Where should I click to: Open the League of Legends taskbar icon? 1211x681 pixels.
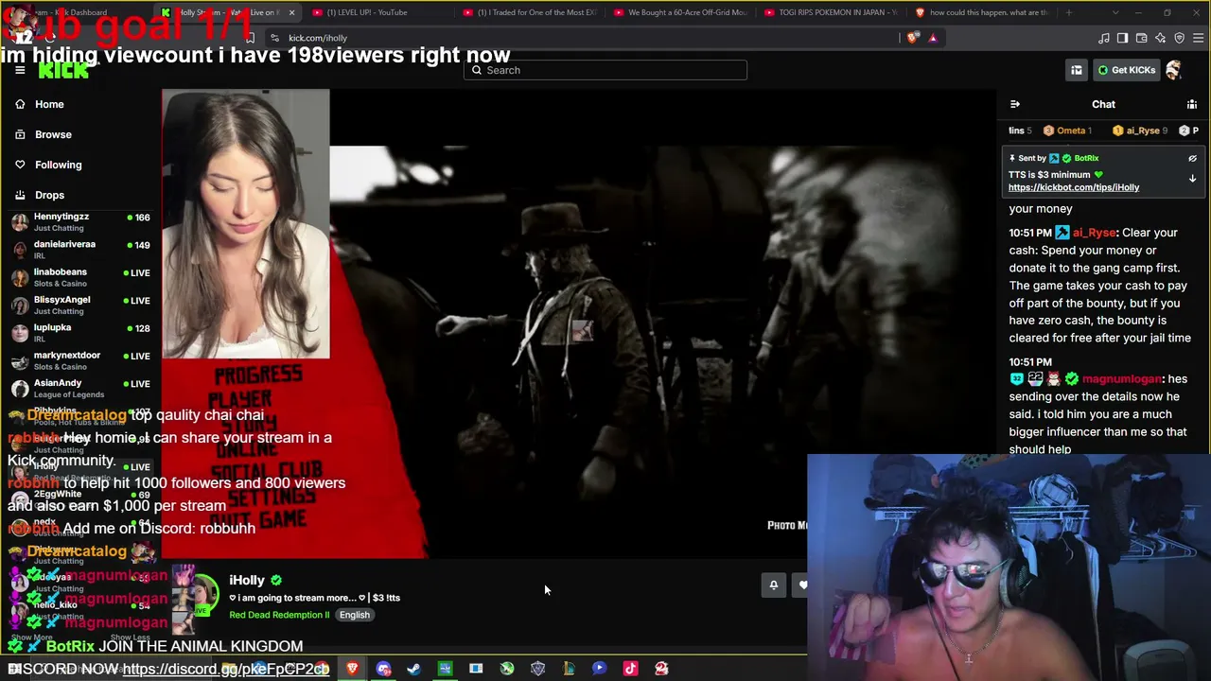(x=569, y=669)
